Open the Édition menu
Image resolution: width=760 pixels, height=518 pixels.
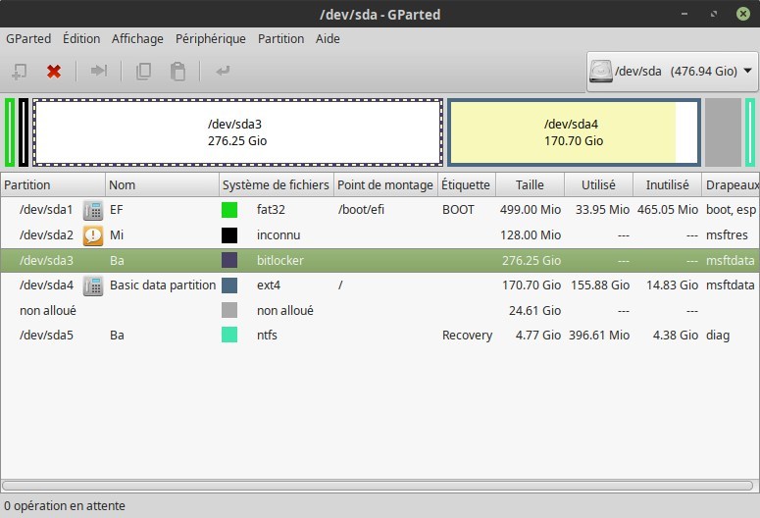click(81, 39)
